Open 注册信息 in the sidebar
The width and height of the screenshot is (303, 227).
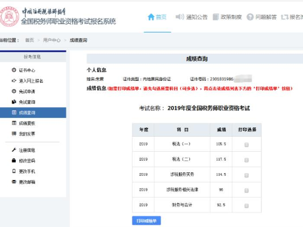(x=27, y=150)
